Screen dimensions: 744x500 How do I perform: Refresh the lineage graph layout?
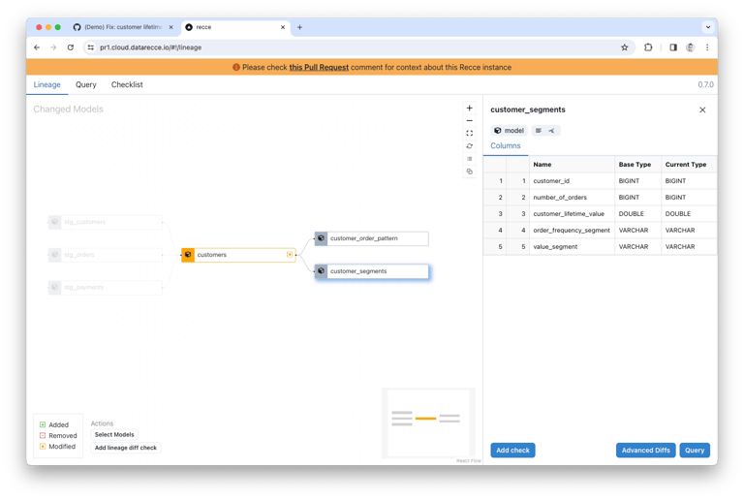pyautogui.click(x=469, y=146)
